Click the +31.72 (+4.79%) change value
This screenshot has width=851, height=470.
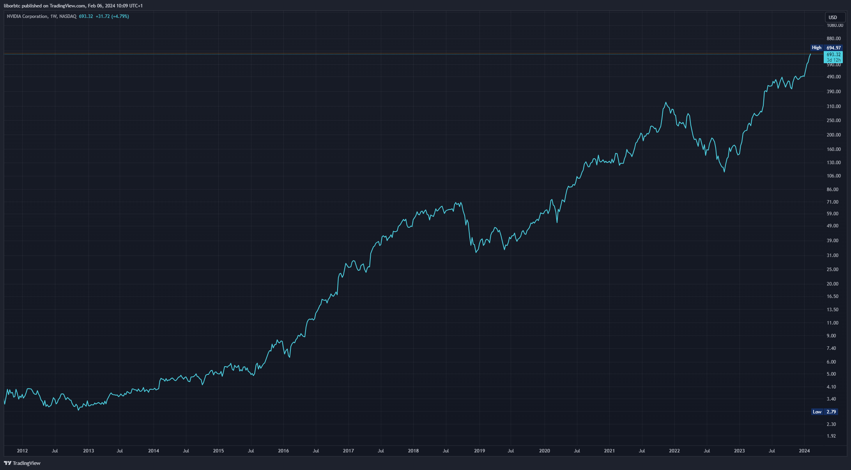112,16
